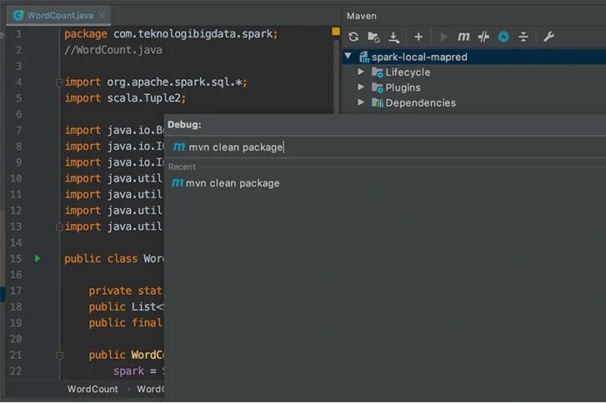Click WordCount breadcrumb at bottom
Image resolution: width=606 pixels, height=403 pixels.
tap(93, 389)
